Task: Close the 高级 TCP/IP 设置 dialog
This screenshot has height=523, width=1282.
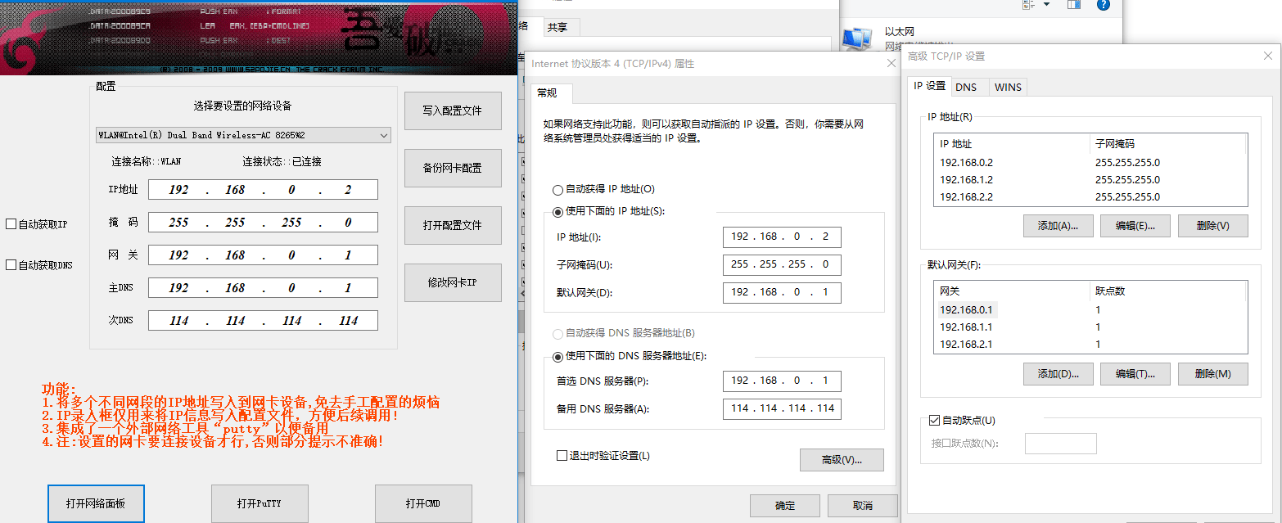Action: click(1267, 56)
